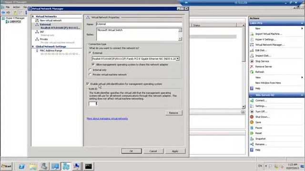Image resolution: width=305 pixels, height=171 pixels.
Task: Click the virtual machines list scroll down arrow
Action: tap(244, 106)
